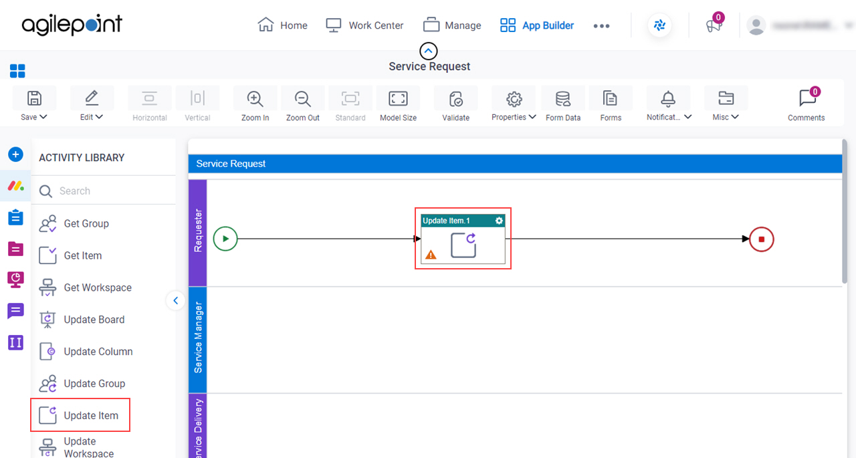
Task: Open the Forms toolbar icon
Action: 611,98
